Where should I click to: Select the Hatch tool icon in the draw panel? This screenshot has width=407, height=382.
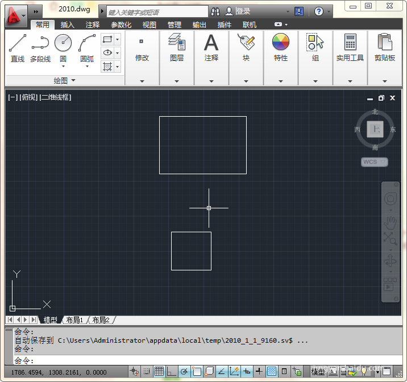(x=107, y=67)
